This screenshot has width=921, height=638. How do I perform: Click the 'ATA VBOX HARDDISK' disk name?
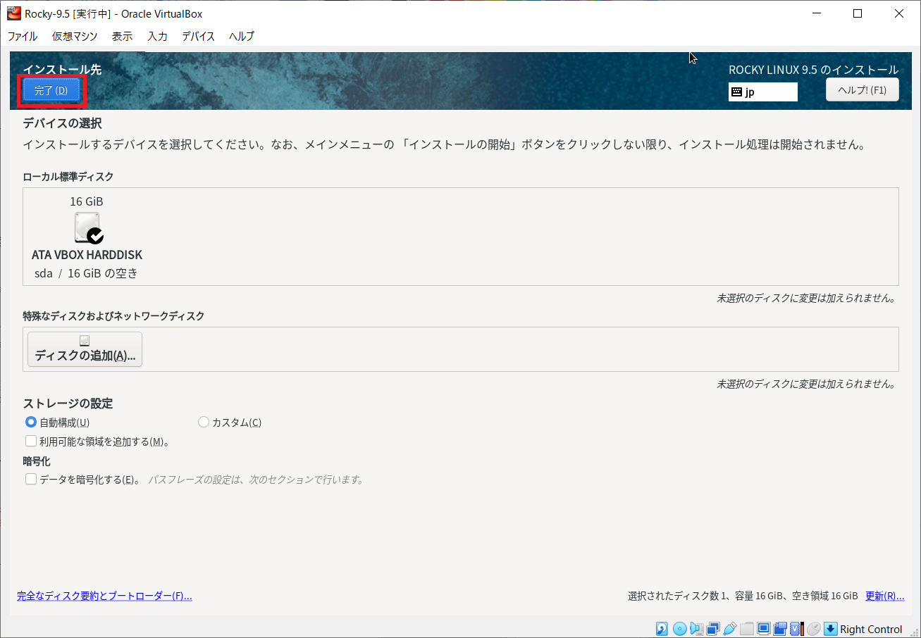point(87,255)
